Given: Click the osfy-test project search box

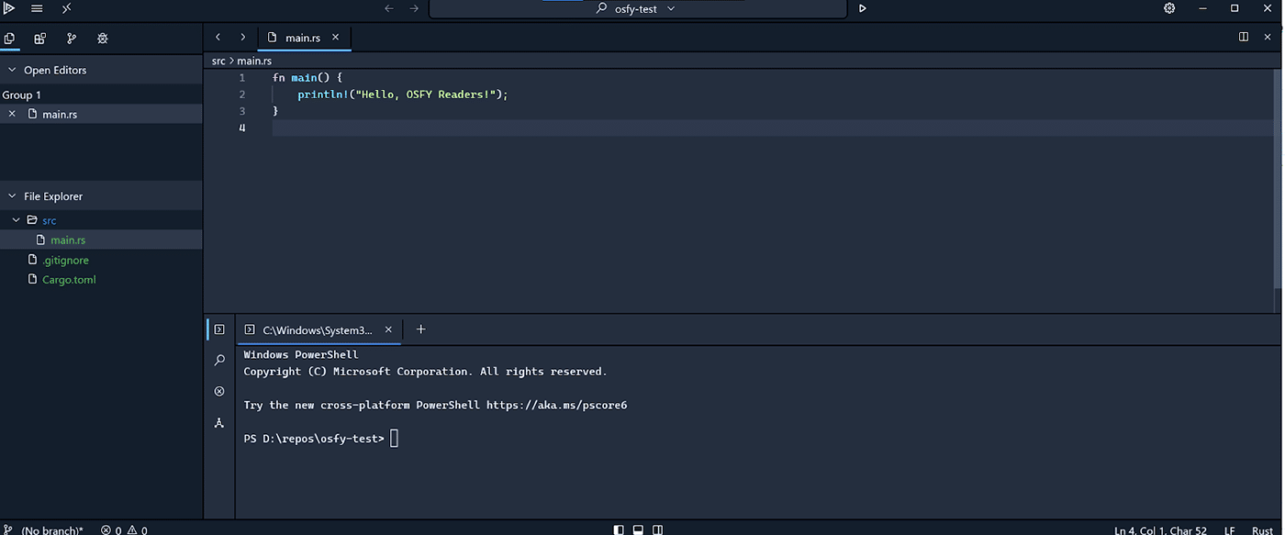Looking at the screenshot, I should coord(636,8).
